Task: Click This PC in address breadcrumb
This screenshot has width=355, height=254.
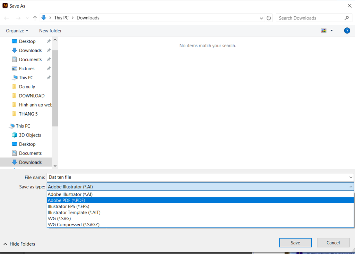Action: click(x=61, y=18)
